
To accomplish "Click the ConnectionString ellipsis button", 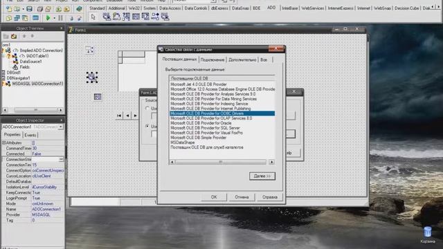I will (x=61, y=160).
